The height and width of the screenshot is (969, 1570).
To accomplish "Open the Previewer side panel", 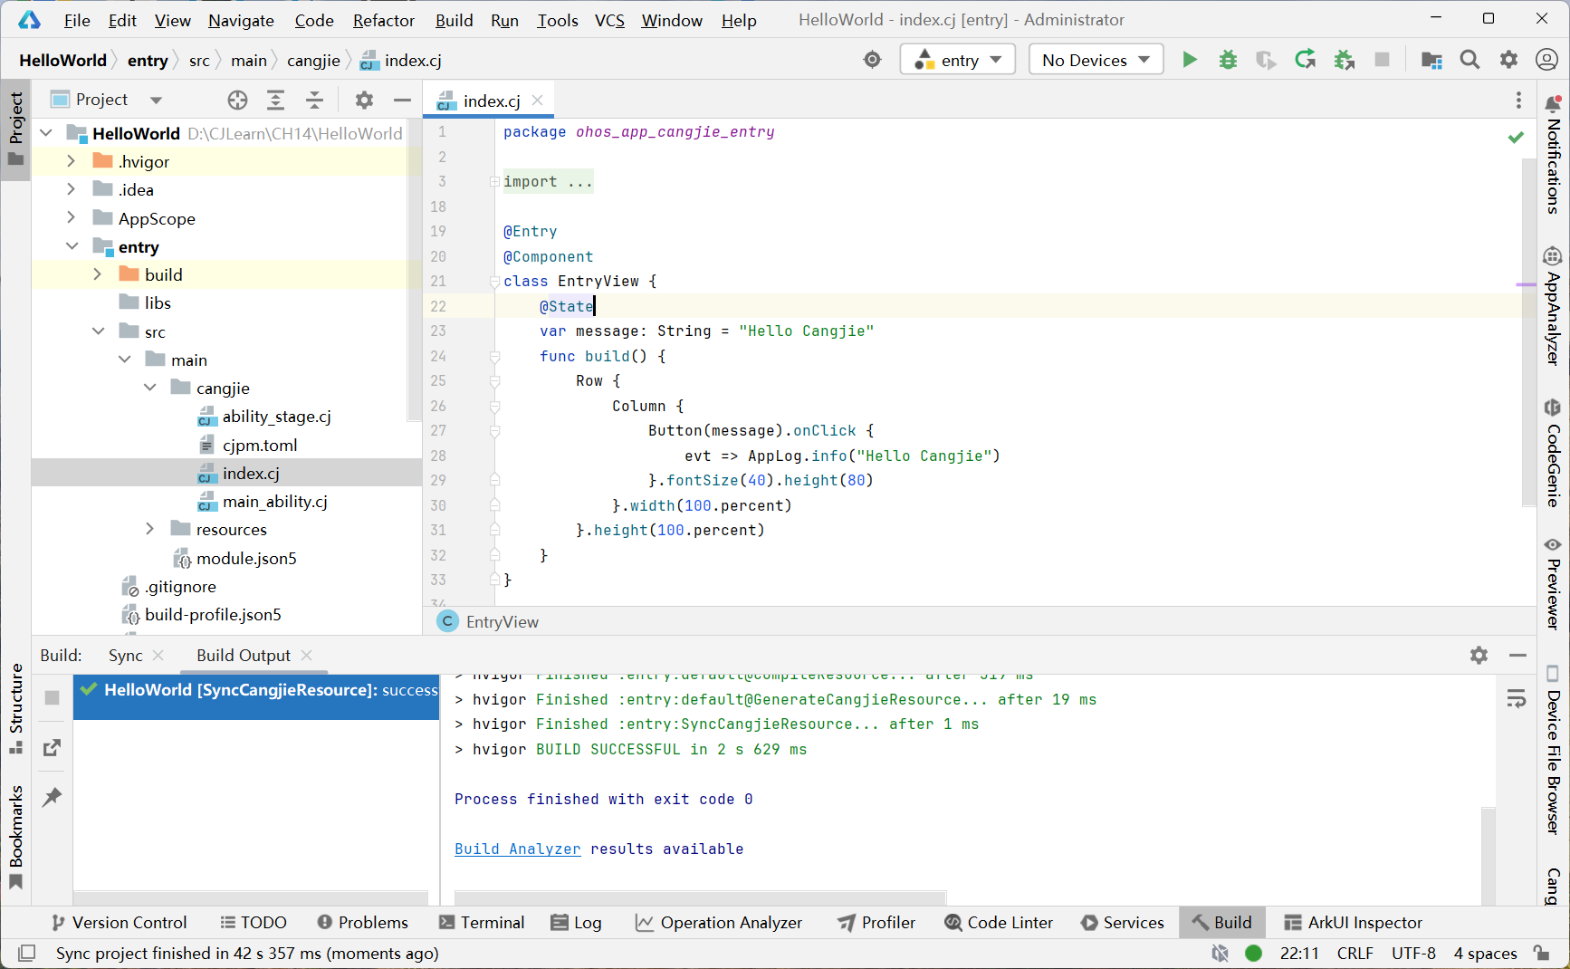I will coord(1553,583).
